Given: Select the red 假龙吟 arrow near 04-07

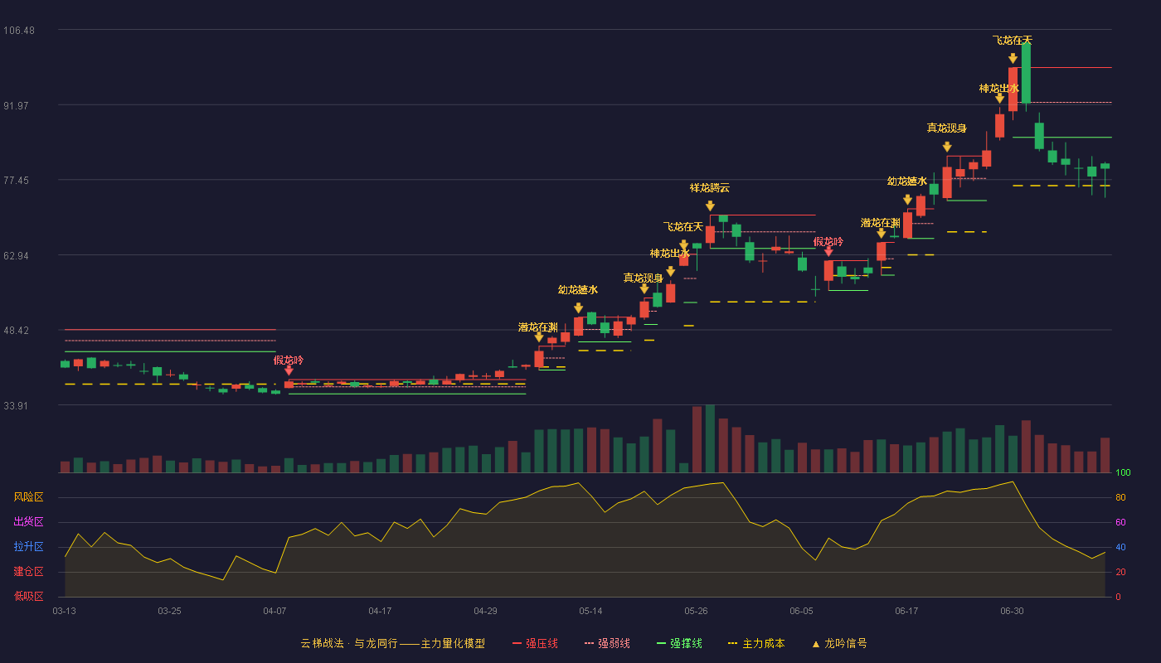Looking at the screenshot, I should point(289,370).
